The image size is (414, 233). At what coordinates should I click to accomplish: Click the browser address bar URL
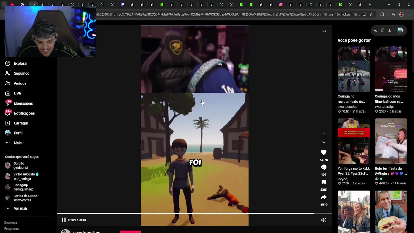tap(228, 14)
